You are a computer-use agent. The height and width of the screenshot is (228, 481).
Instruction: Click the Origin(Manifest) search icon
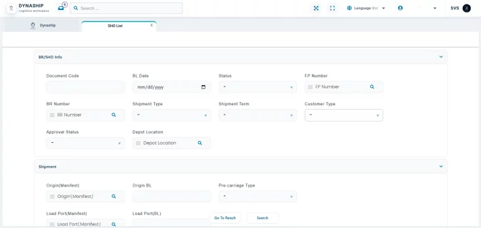[113, 197]
